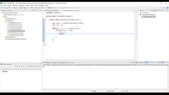169x95 pixels.
Task: Open the Project menu
Action: click(32, 6)
